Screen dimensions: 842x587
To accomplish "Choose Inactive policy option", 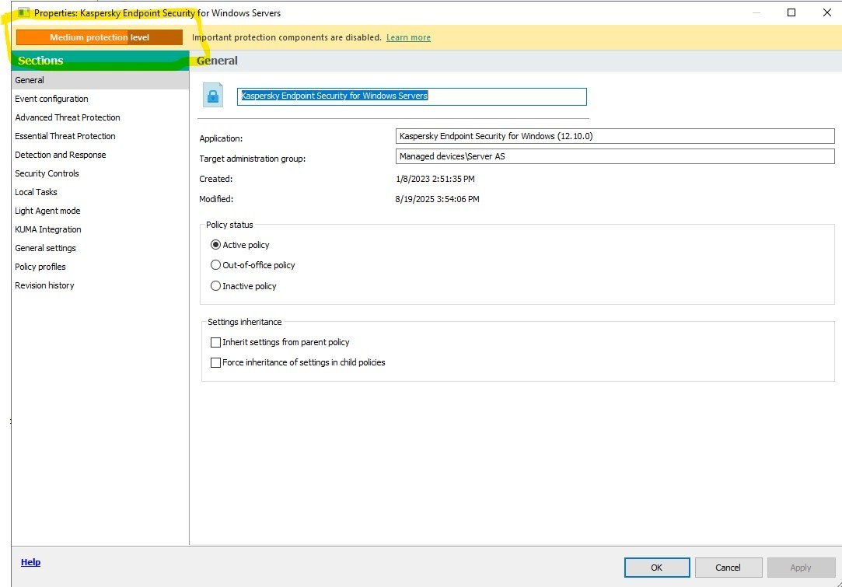I will pos(216,286).
